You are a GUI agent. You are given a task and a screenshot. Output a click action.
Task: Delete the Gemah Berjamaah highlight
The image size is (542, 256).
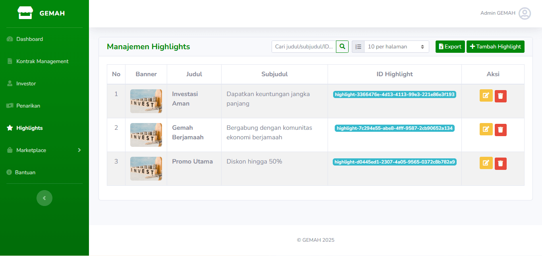[500, 130]
